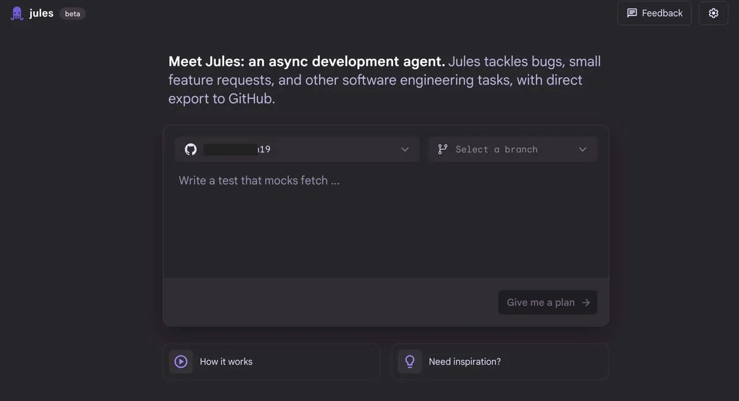Click the Jules octopus logo icon

(17, 13)
